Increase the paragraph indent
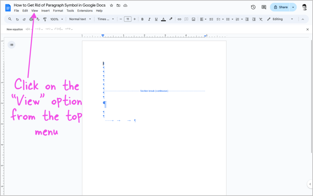Screen dimensions: 313x196 [254, 19]
